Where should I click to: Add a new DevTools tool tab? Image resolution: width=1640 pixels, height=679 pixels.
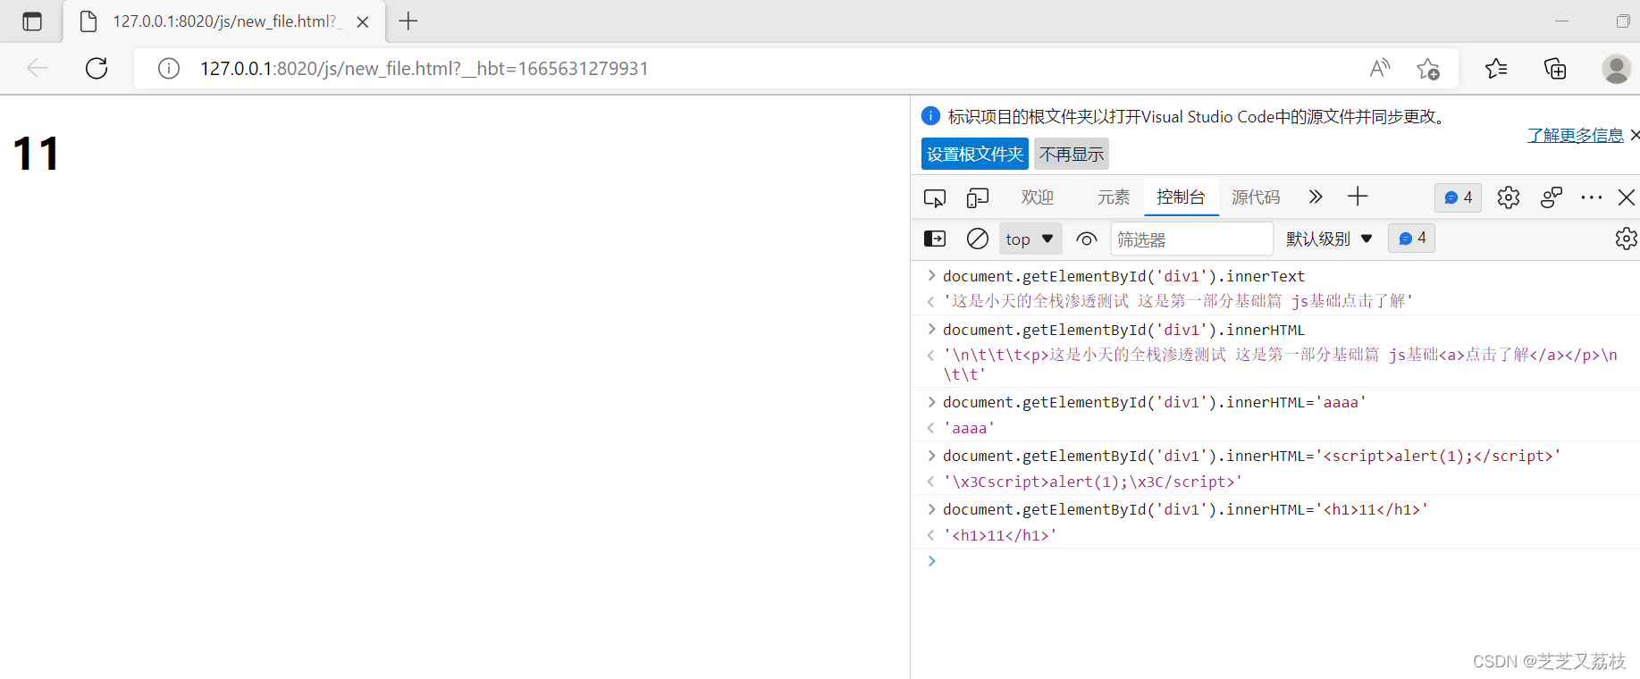click(x=1358, y=197)
